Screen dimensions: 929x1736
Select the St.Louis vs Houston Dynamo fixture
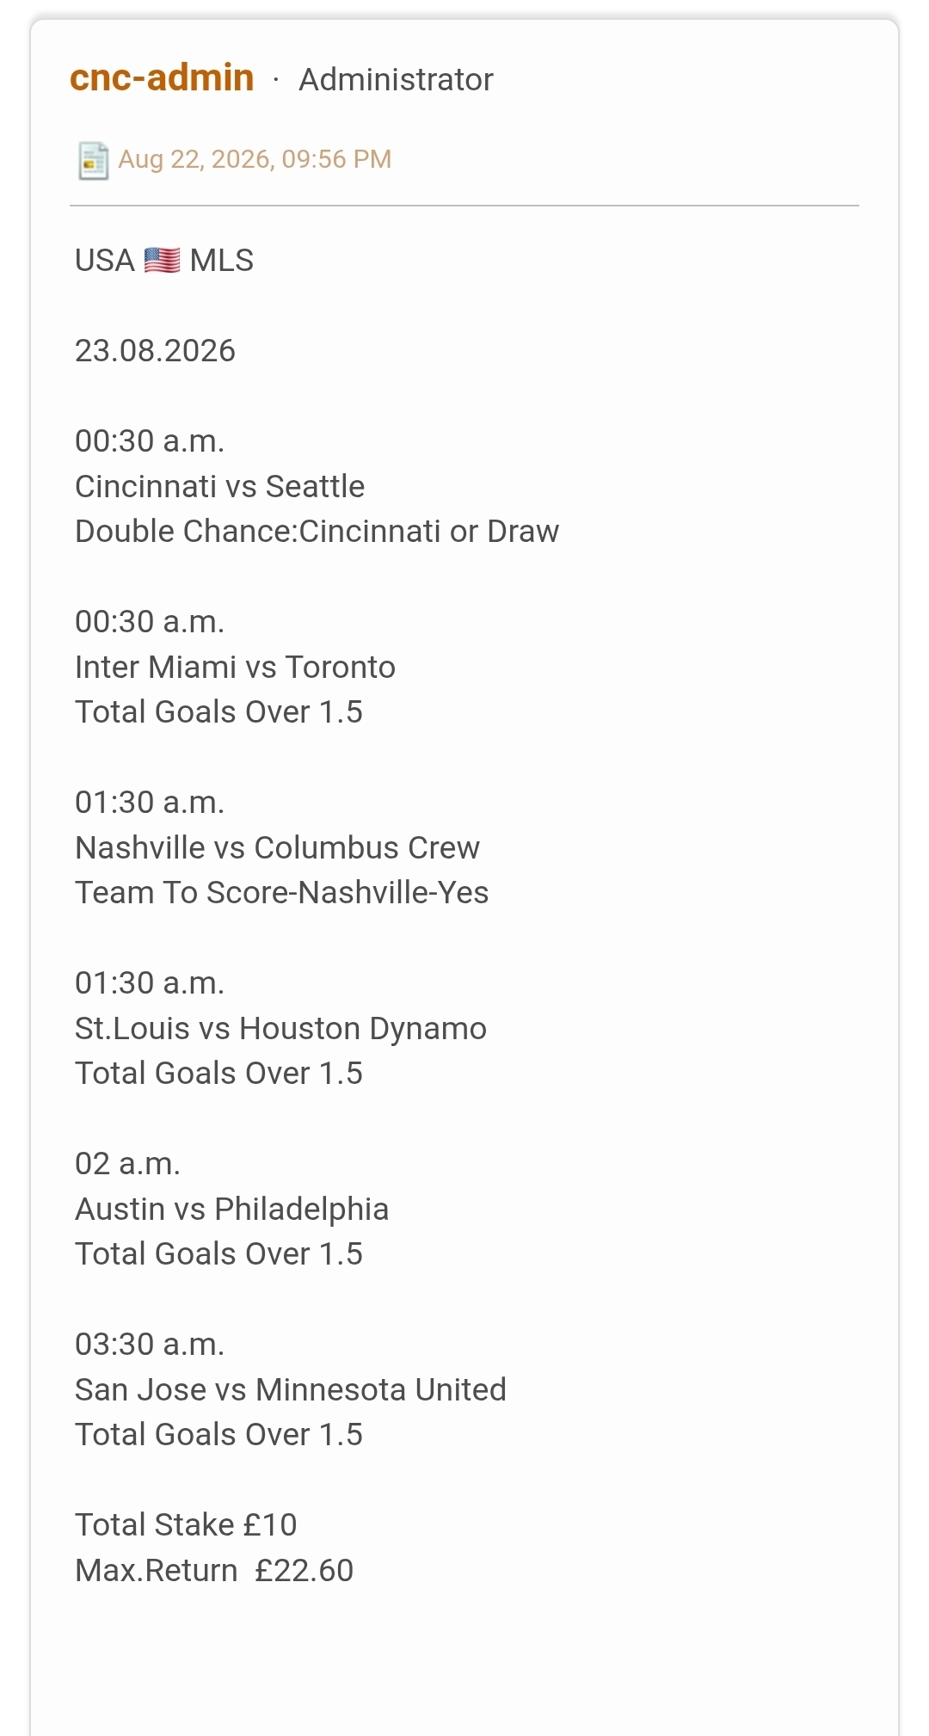(280, 1028)
